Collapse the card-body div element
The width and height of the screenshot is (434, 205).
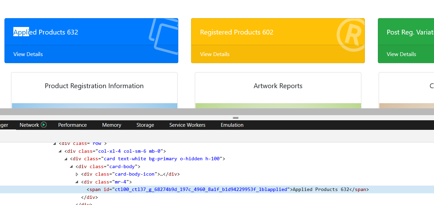click(x=71, y=166)
